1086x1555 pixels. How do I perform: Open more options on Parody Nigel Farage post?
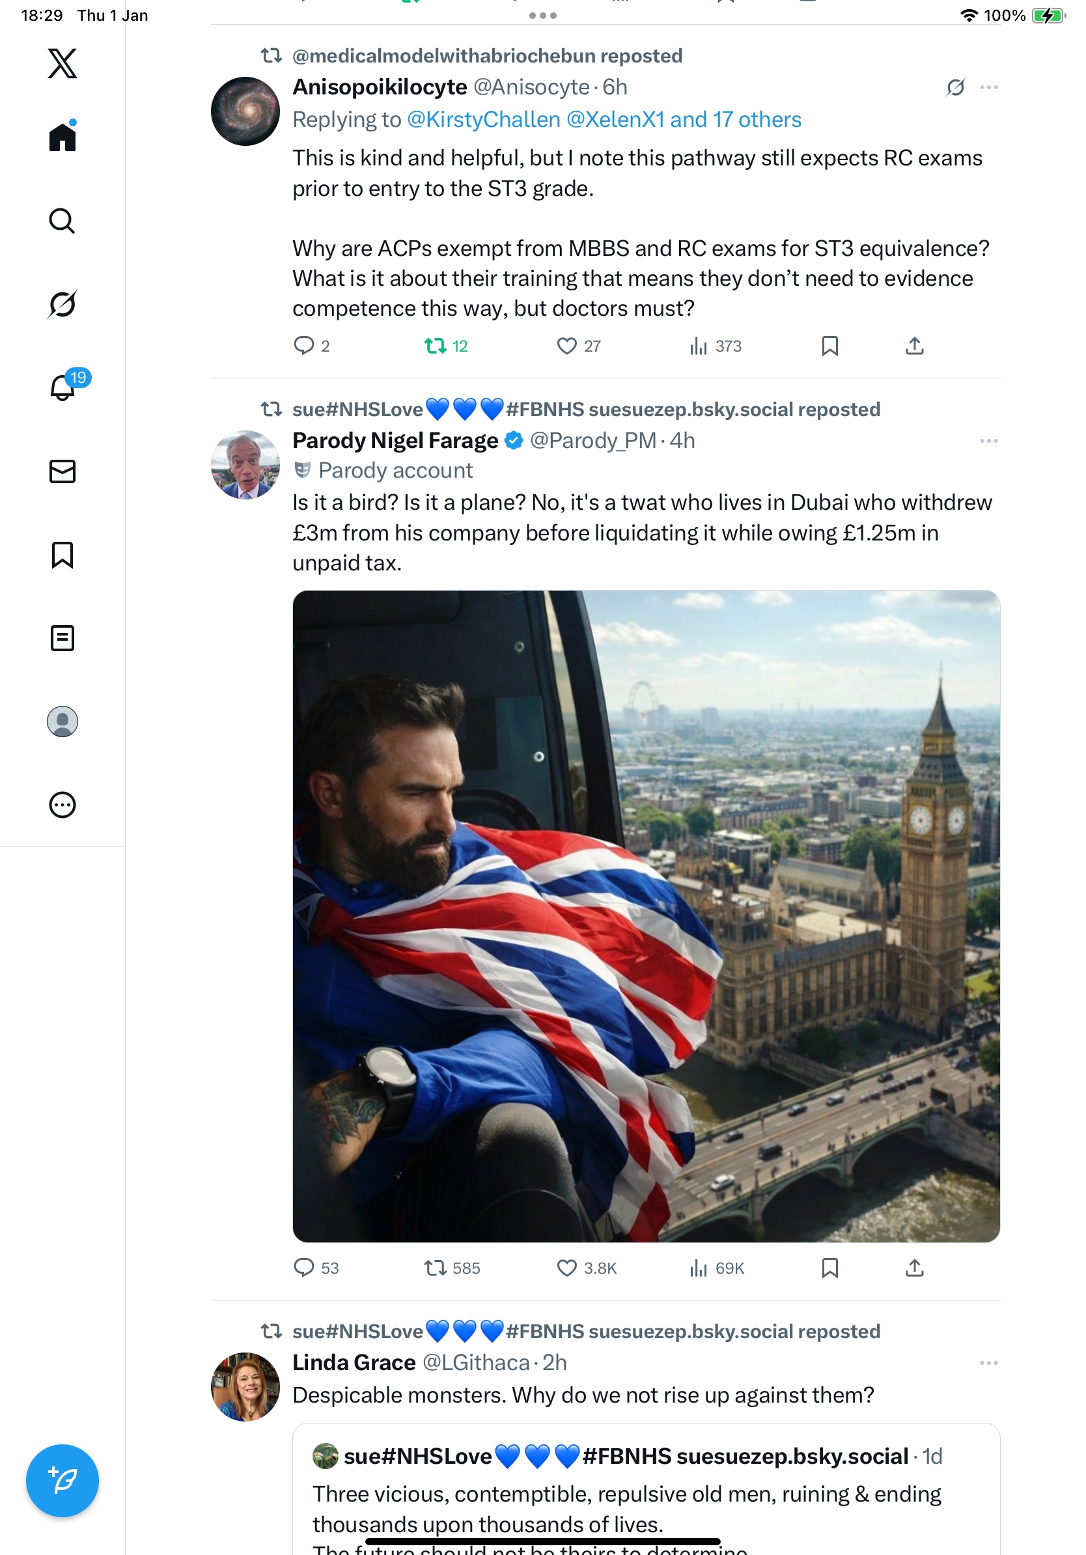pos(988,441)
